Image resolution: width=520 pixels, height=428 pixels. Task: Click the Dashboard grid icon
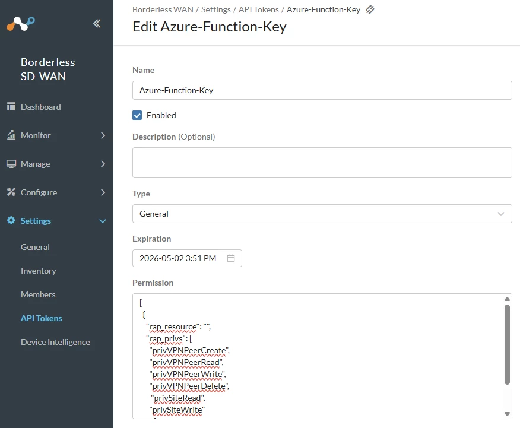click(x=11, y=107)
